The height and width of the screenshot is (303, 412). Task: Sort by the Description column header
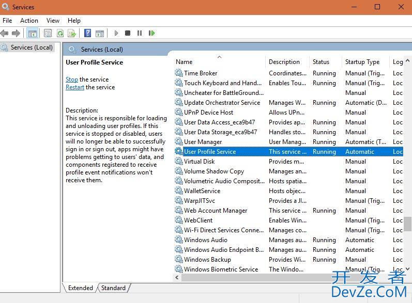(287, 62)
